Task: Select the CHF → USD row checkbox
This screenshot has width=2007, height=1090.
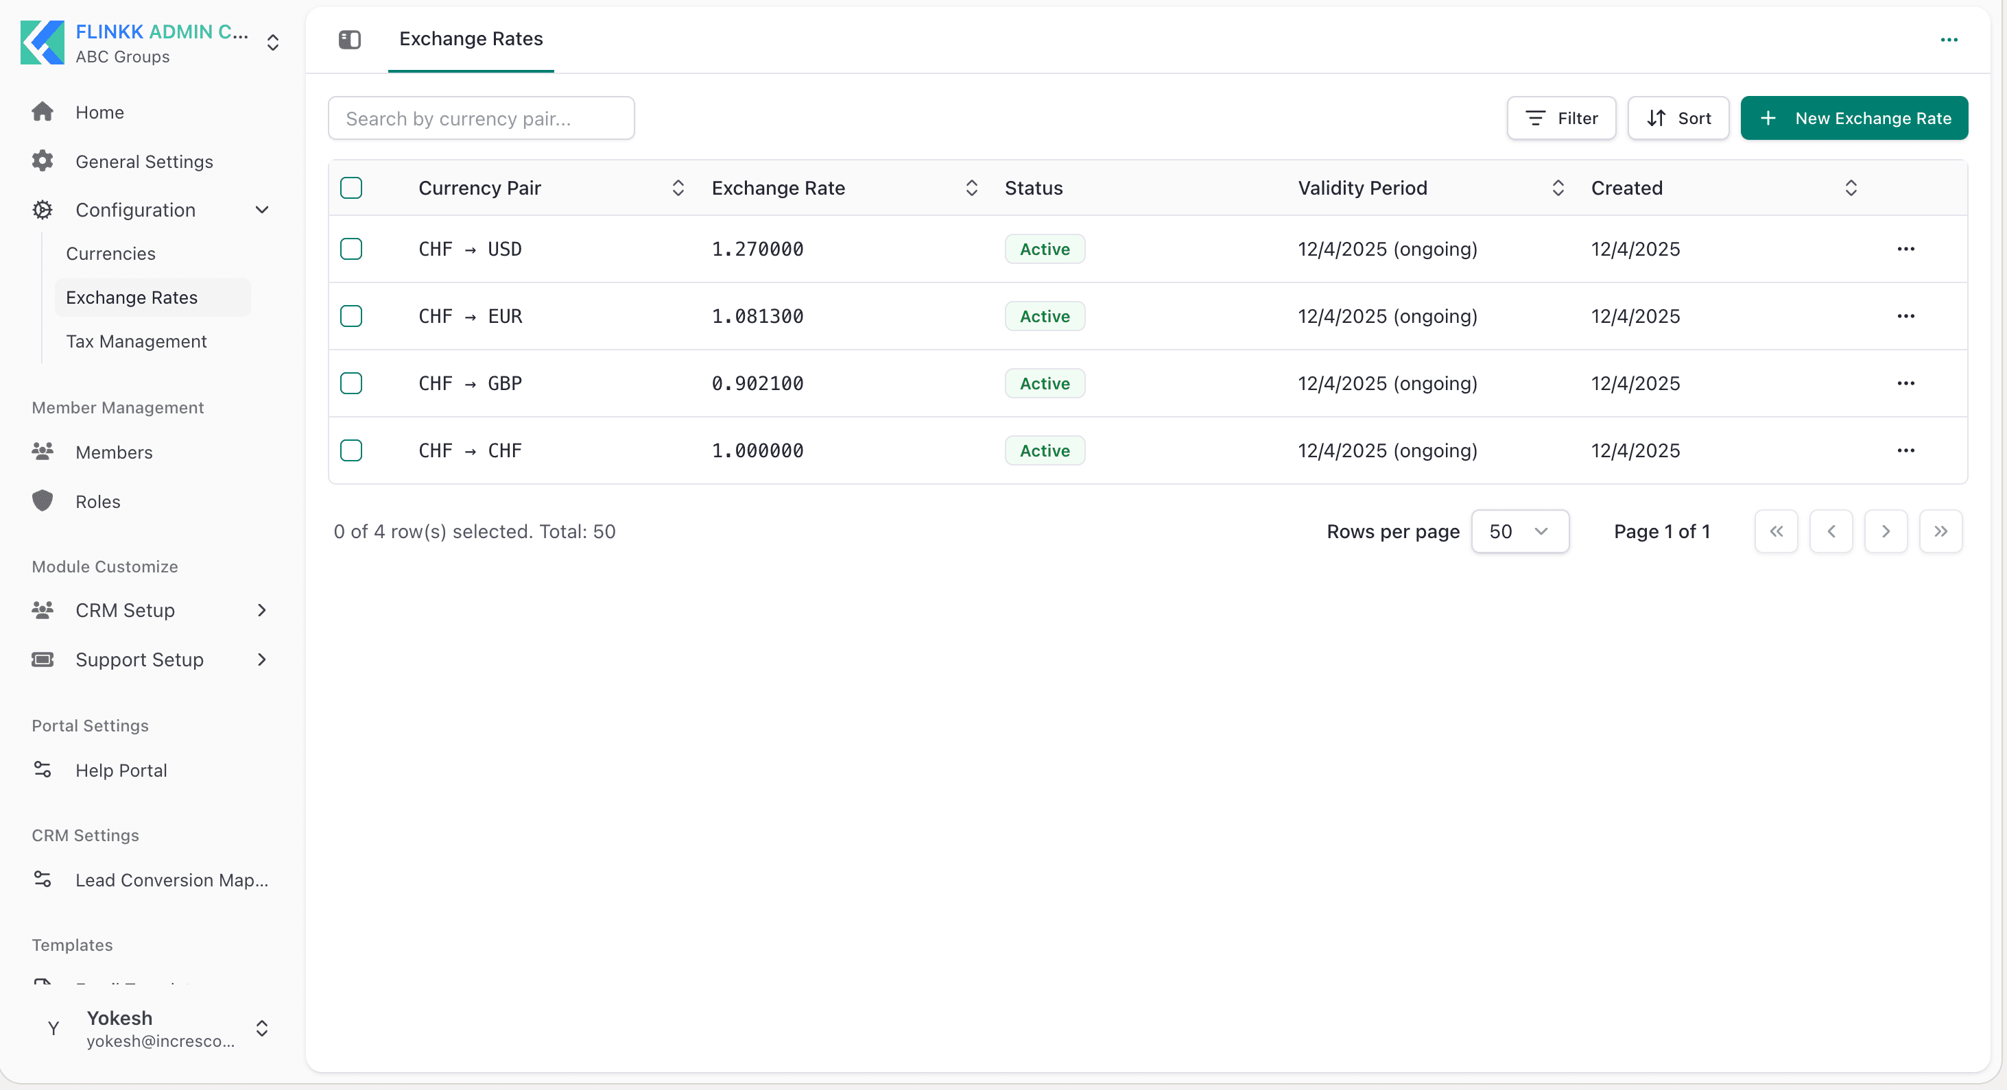Action: [x=351, y=249]
